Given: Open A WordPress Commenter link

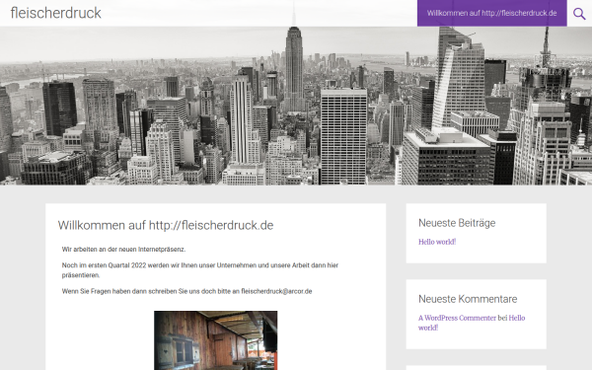Looking at the screenshot, I should click(x=457, y=318).
